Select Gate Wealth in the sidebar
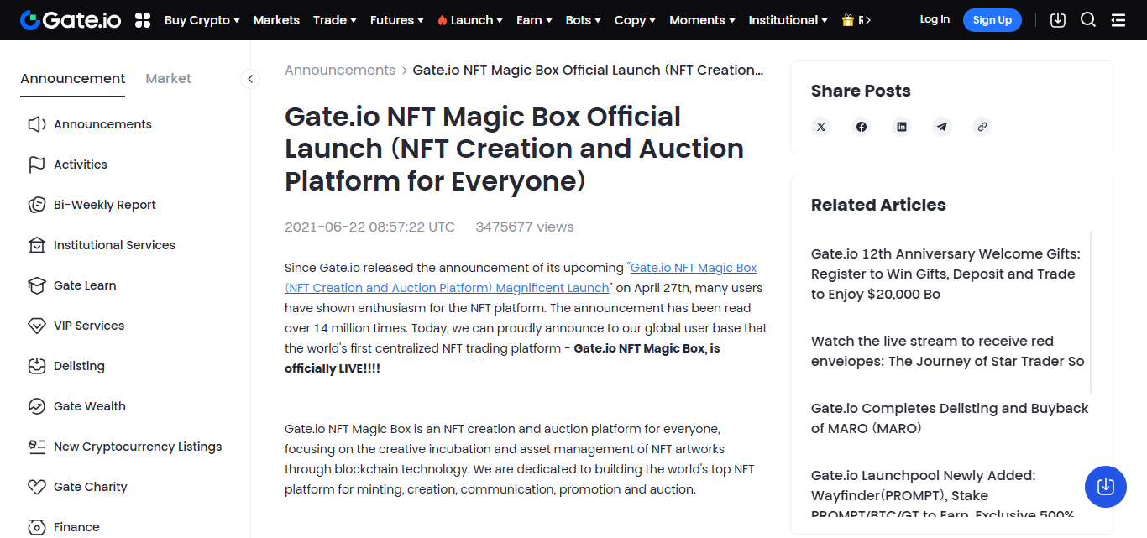 pos(90,406)
